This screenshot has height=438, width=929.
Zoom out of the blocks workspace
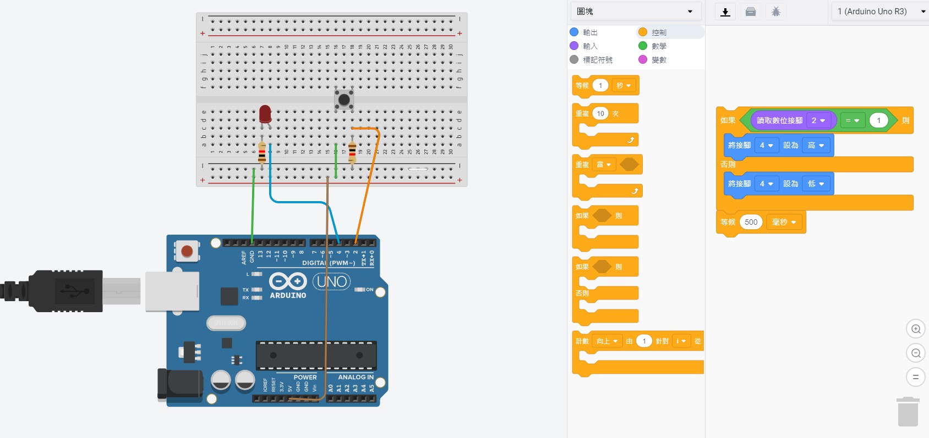click(x=916, y=353)
